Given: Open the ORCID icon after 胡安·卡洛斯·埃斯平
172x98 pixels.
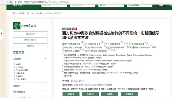Looking at the screenshot, I should (x=155, y=47).
